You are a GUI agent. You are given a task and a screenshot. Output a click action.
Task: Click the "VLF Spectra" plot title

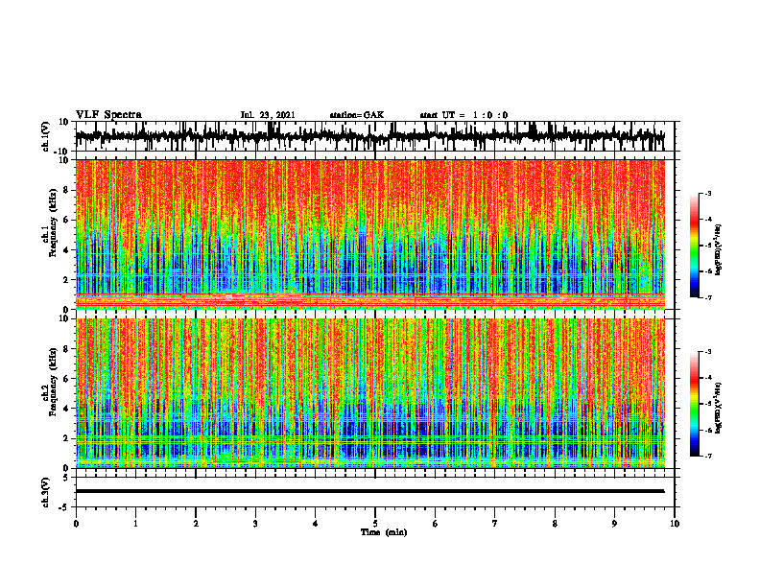click(x=108, y=115)
